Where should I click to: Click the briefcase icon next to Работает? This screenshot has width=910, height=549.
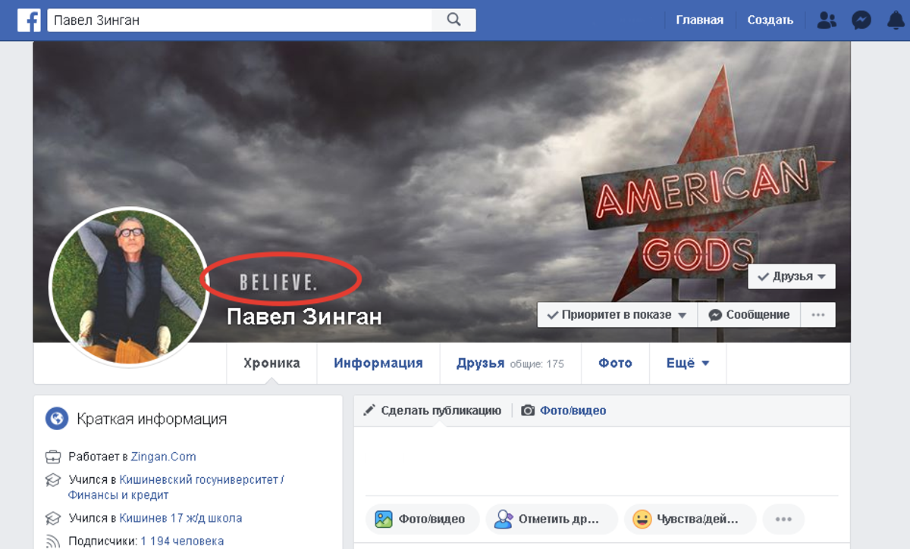(53, 457)
